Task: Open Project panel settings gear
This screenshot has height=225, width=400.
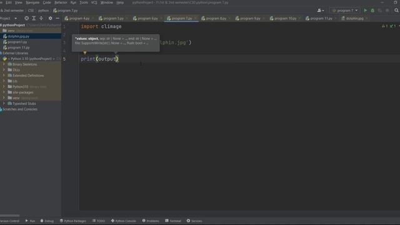Action: (50, 18)
